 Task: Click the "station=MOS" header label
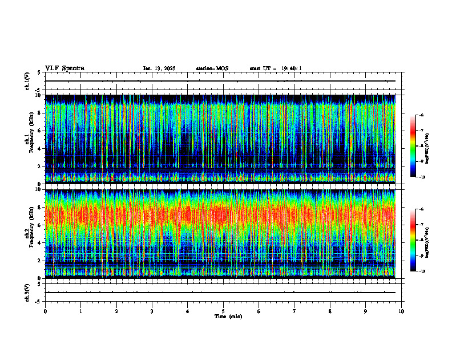(x=212, y=68)
